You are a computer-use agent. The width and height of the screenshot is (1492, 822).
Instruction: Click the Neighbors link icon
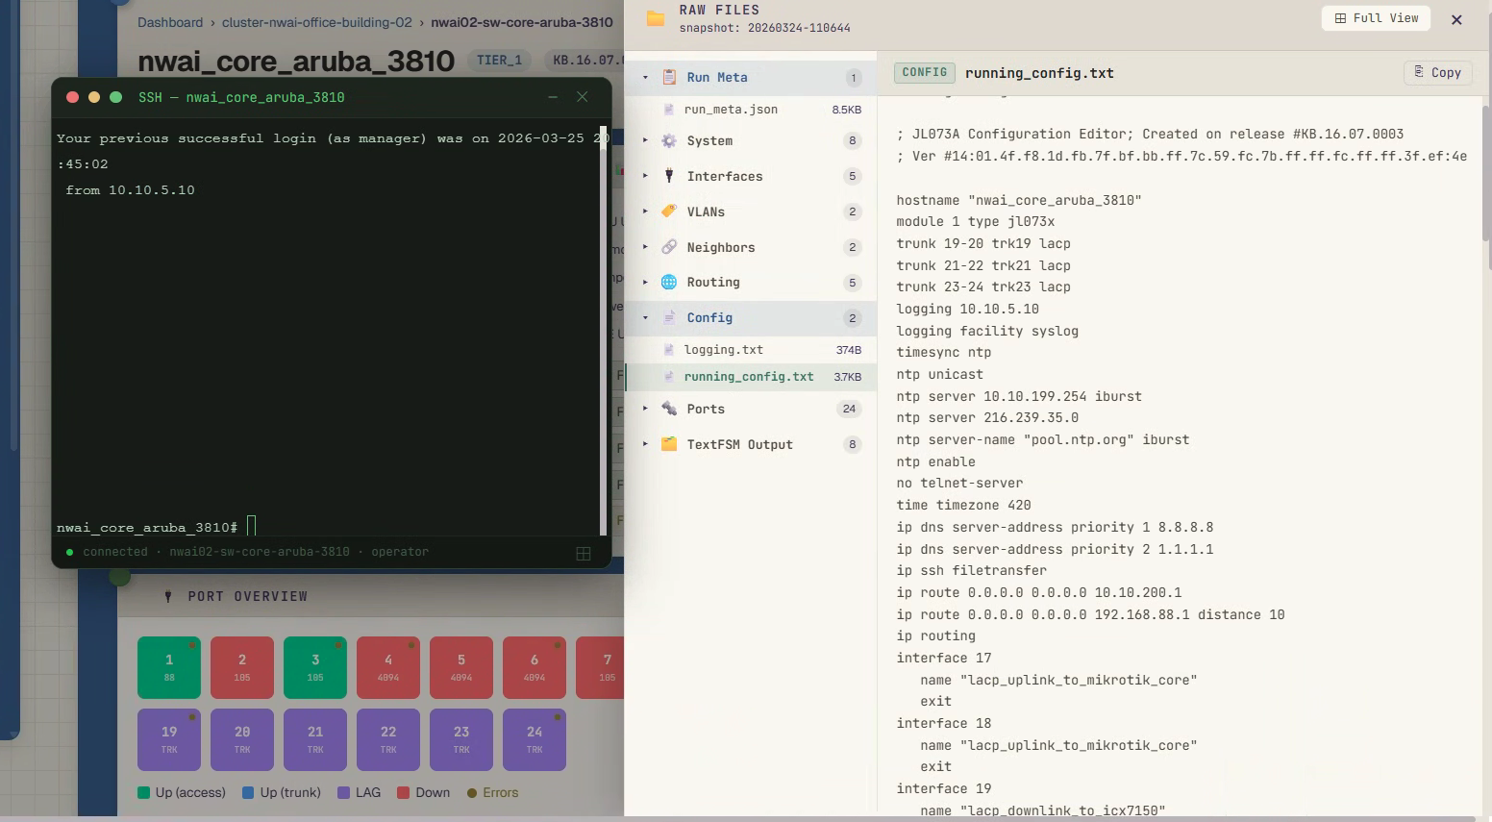pyautogui.click(x=669, y=247)
